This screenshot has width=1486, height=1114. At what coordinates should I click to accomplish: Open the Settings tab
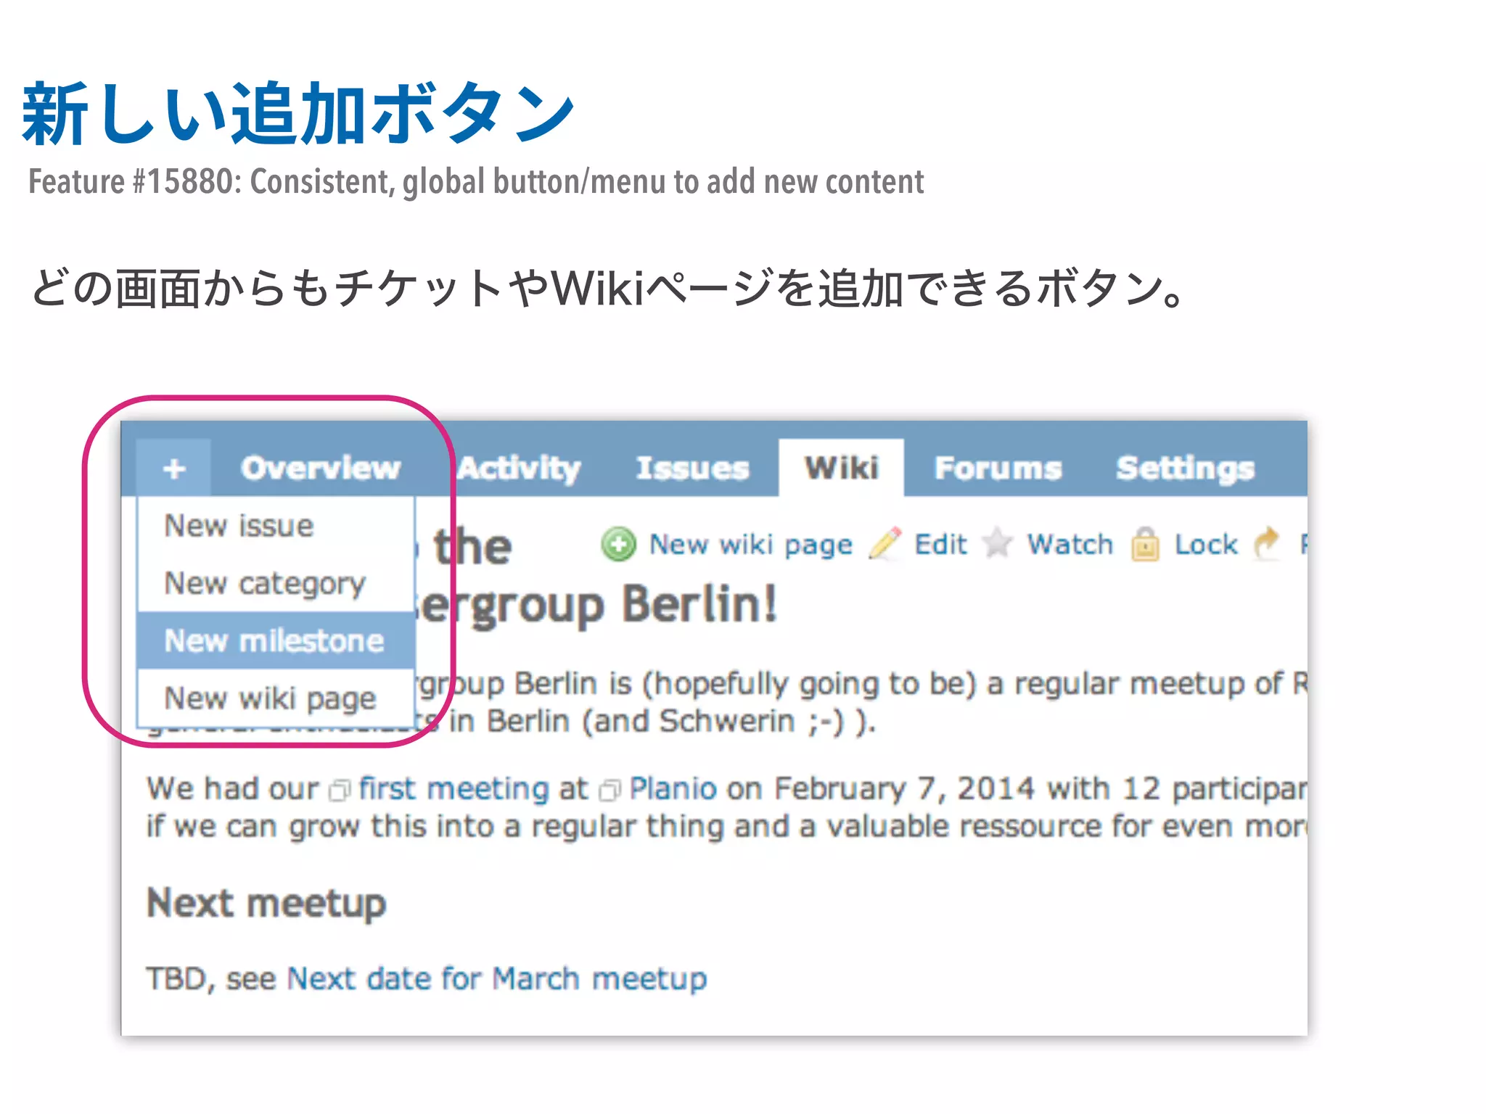[x=1185, y=469]
